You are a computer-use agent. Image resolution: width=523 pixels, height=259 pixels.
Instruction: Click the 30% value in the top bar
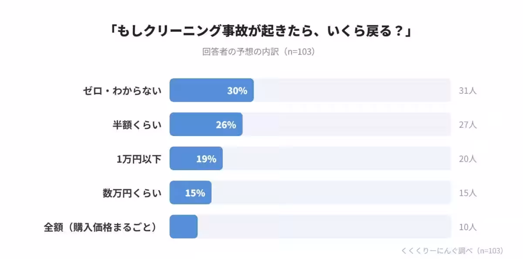(237, 91)
